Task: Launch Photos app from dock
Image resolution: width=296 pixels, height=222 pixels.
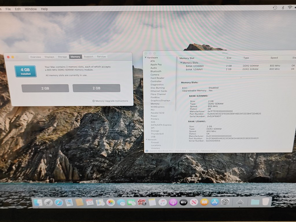Action: (111, 202)
